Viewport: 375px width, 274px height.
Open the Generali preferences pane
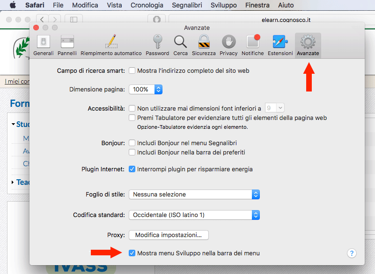[x=43, y=45]
